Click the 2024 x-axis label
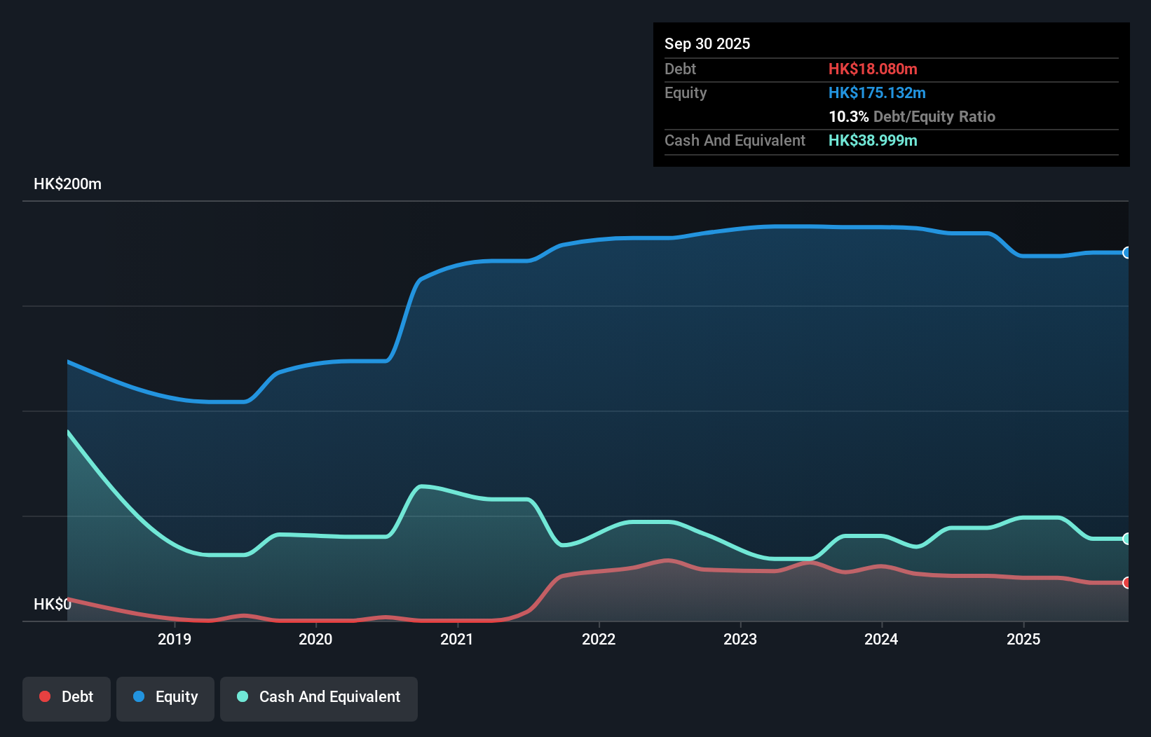This screenshot has height=737, width=1151. tap(881, 639)
